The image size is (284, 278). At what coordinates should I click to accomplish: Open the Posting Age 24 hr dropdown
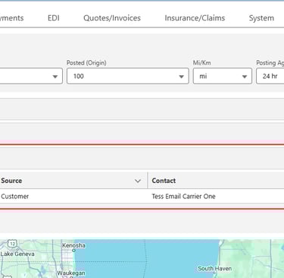(x=270, y=76)
